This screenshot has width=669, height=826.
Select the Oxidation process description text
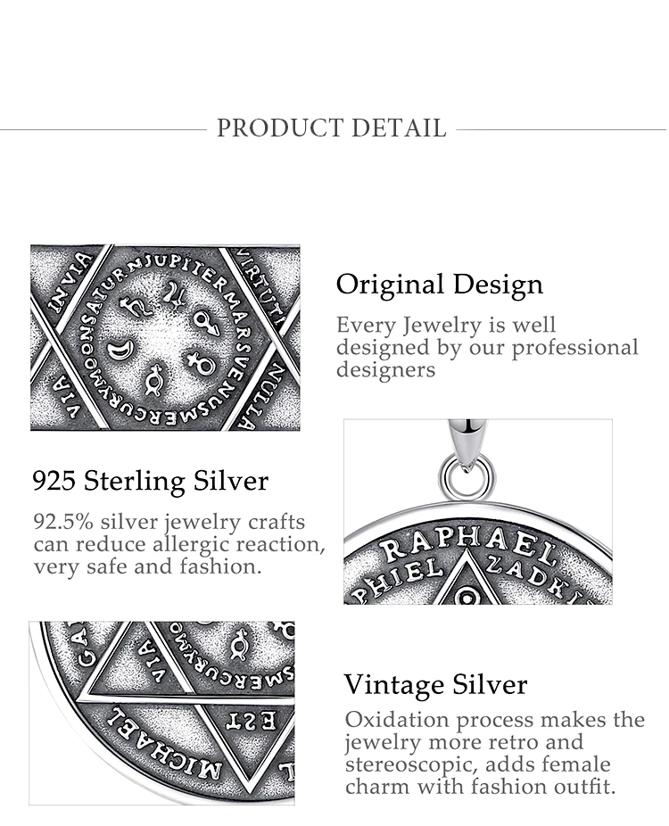tap(494, 753)
